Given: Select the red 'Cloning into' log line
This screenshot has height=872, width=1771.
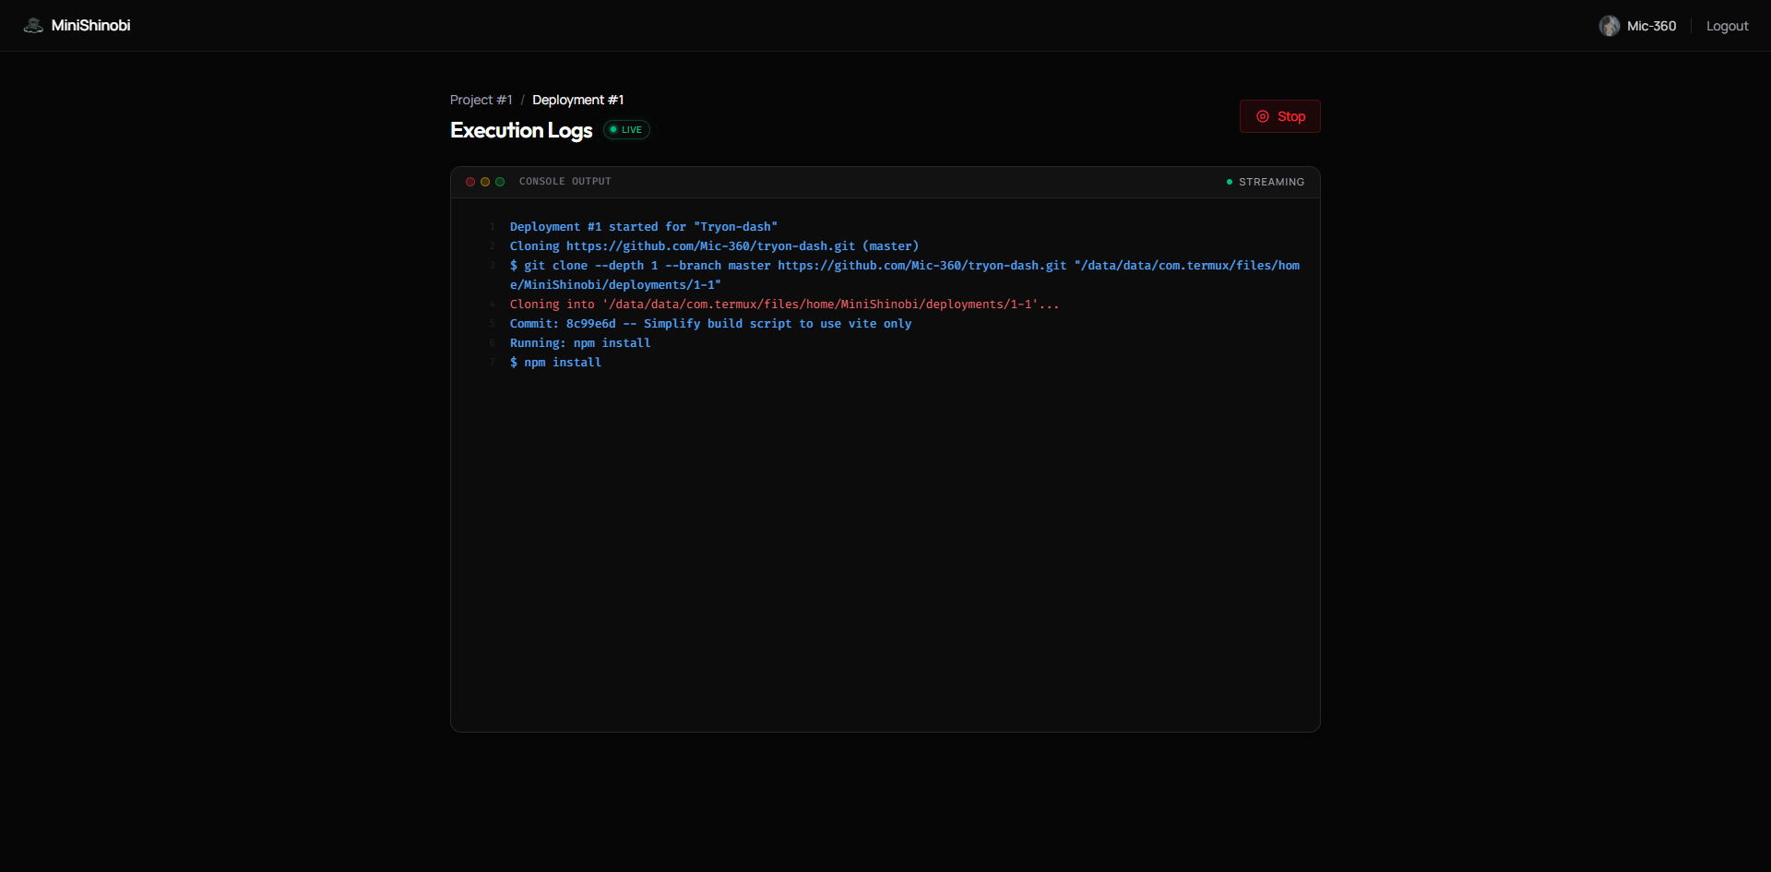Looking at the screenshot, I should tap(784, 305).
